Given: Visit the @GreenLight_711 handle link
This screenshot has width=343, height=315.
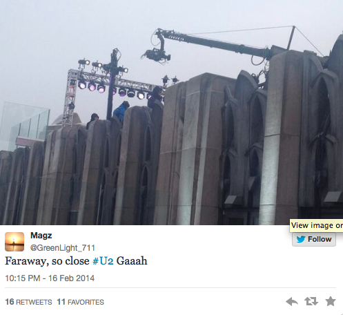Looking at the screenshot, I should [x=63, y=248].
